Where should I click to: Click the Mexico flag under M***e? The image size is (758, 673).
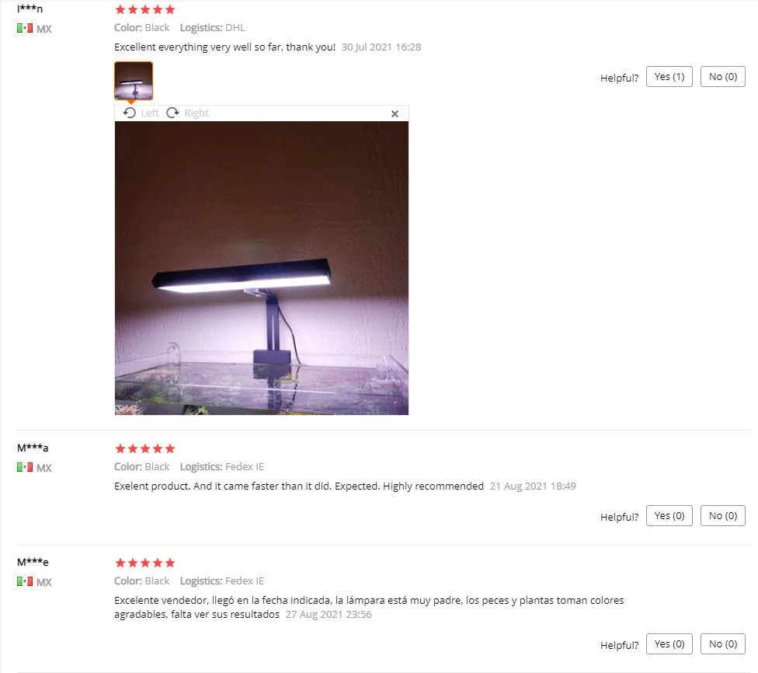(25, 581)
